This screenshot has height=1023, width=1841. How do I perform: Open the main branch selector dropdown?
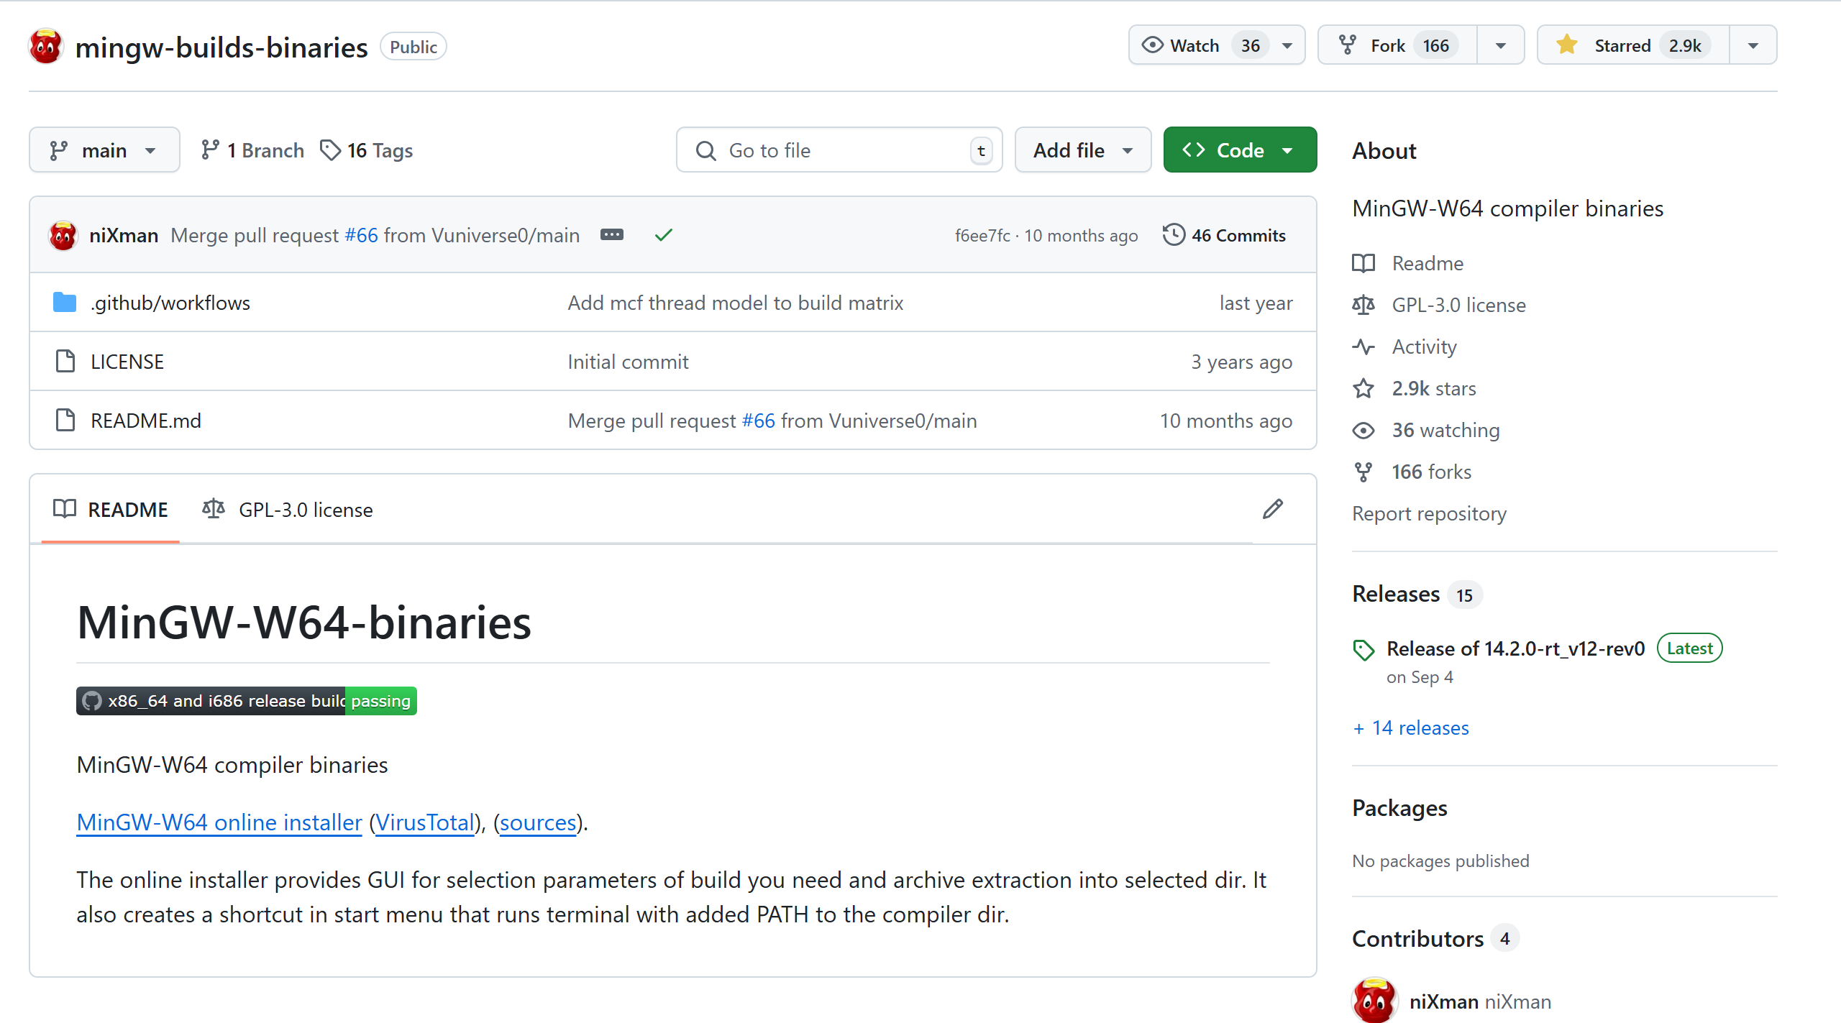(104, 150)
